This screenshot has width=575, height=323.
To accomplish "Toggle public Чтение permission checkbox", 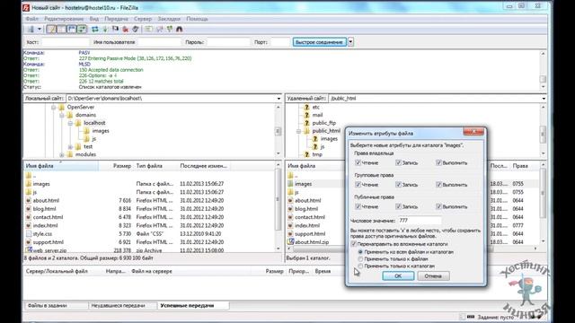I will tap(358, 206).
